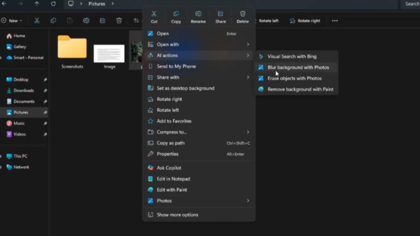Choose Open from the context menu

coord(199,34)
